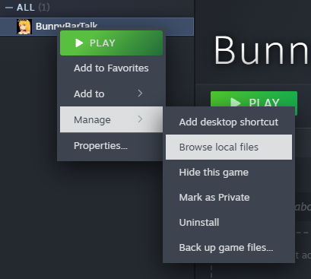
Task: Open the Manage submenu entry
Action: pos(111,119)
